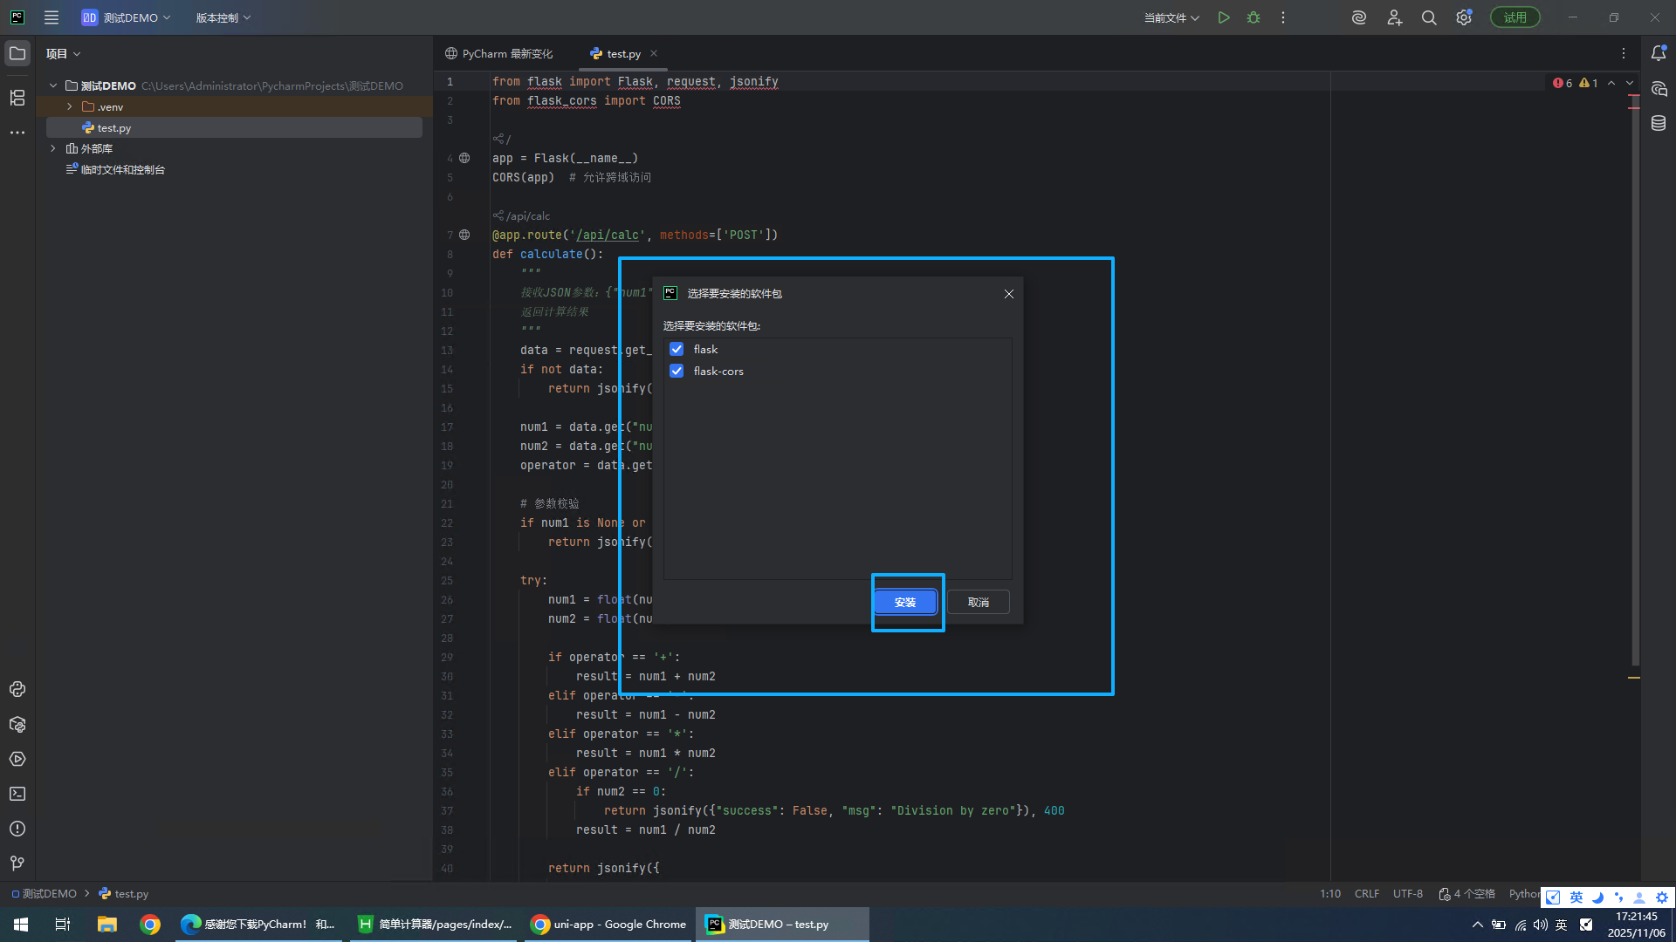Click the green Run button
Viewport: 1676px width, 942px height.
click(1224, 17)
